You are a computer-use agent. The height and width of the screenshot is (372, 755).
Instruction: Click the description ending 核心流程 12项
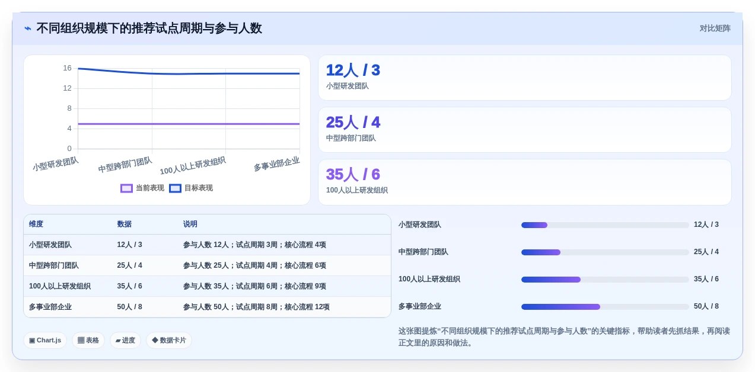coord(256,307)
